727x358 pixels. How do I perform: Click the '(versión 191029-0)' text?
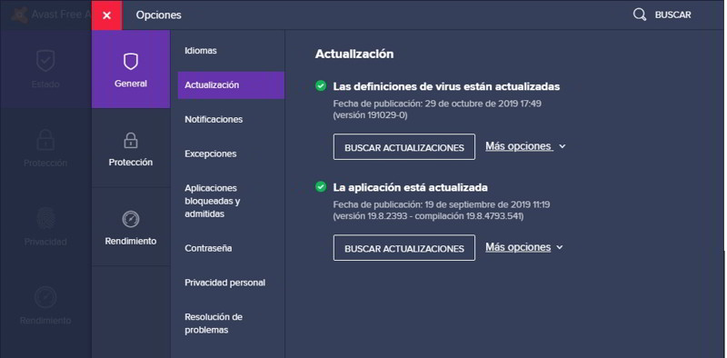(370, 115)
